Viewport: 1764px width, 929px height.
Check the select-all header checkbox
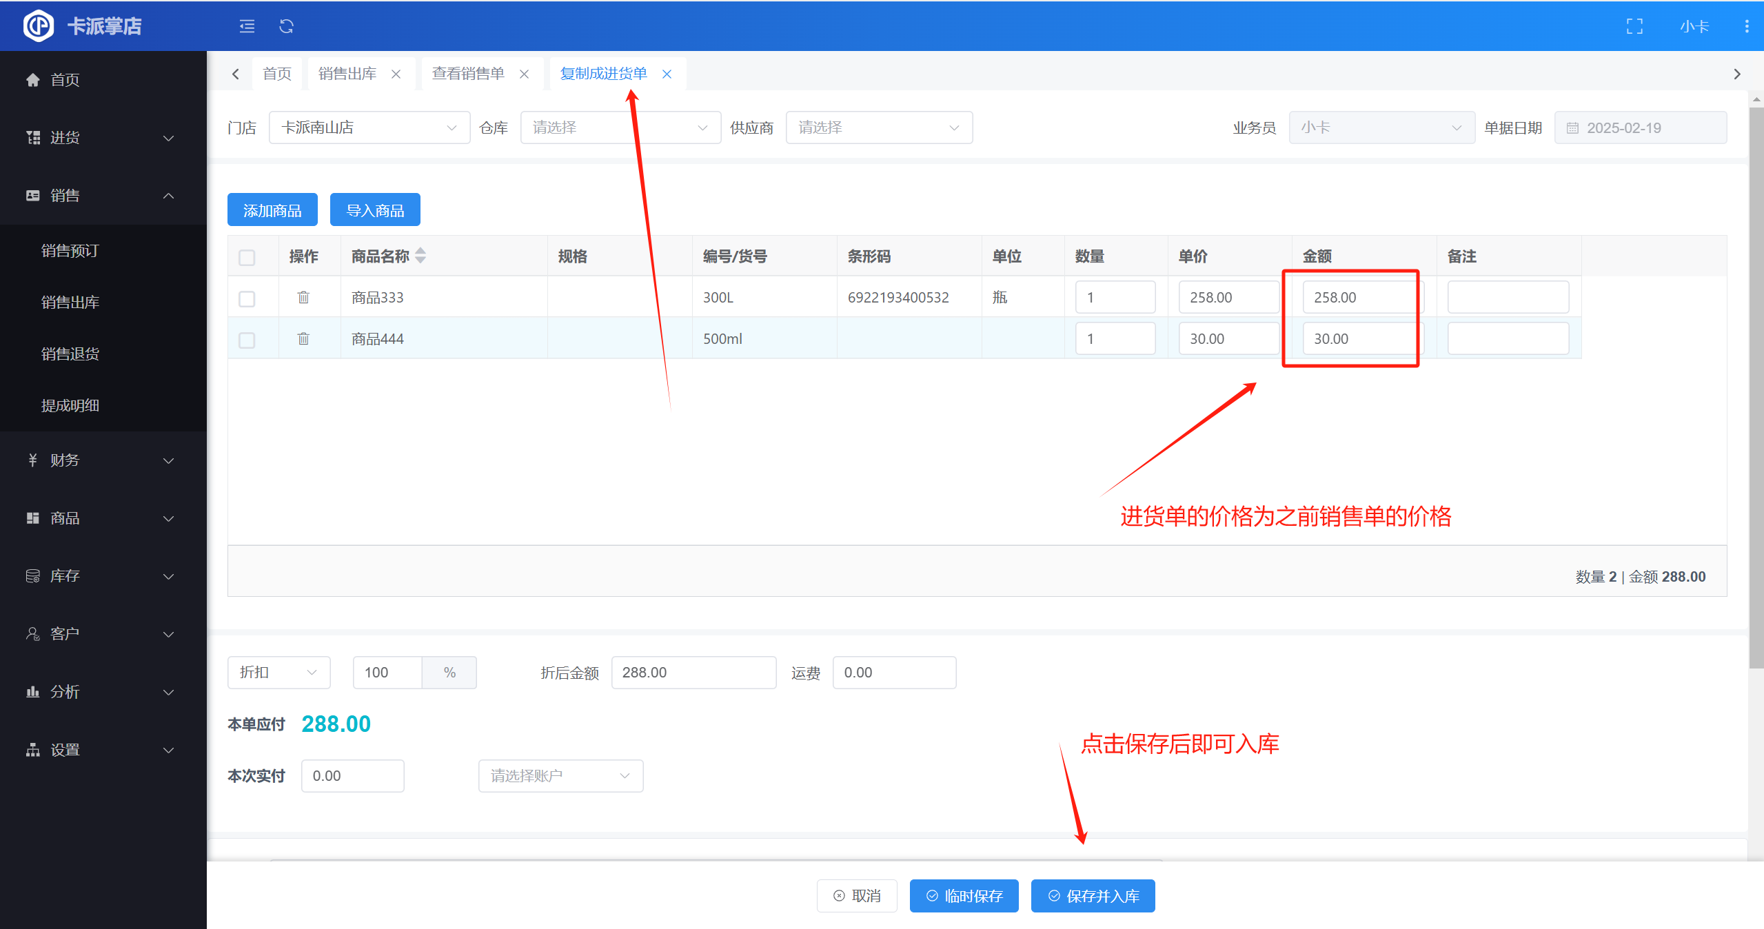[x=247, y=257]
